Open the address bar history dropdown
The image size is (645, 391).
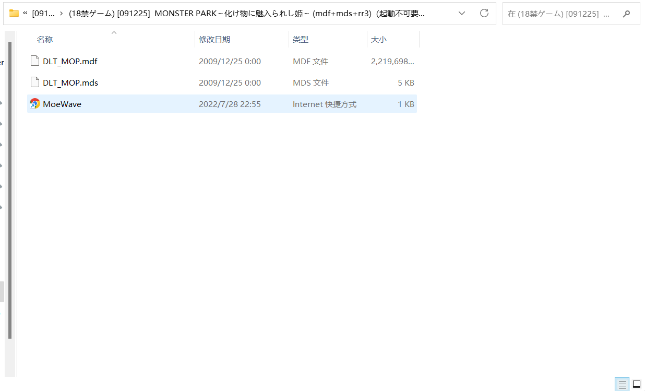point(461,14)
